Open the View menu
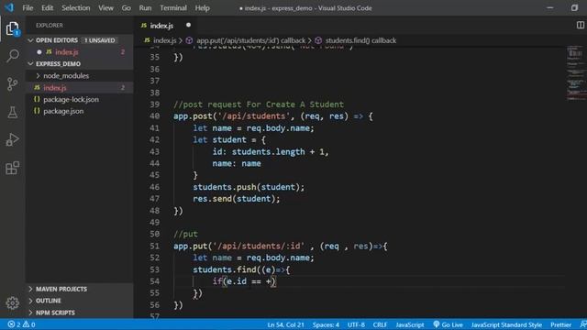The image size is (587, 330). tap(106, 8)
